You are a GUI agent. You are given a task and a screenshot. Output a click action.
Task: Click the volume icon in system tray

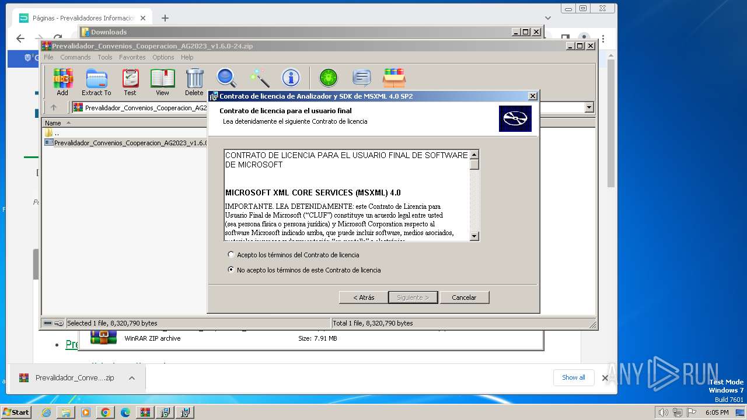[x=663, y=412]
